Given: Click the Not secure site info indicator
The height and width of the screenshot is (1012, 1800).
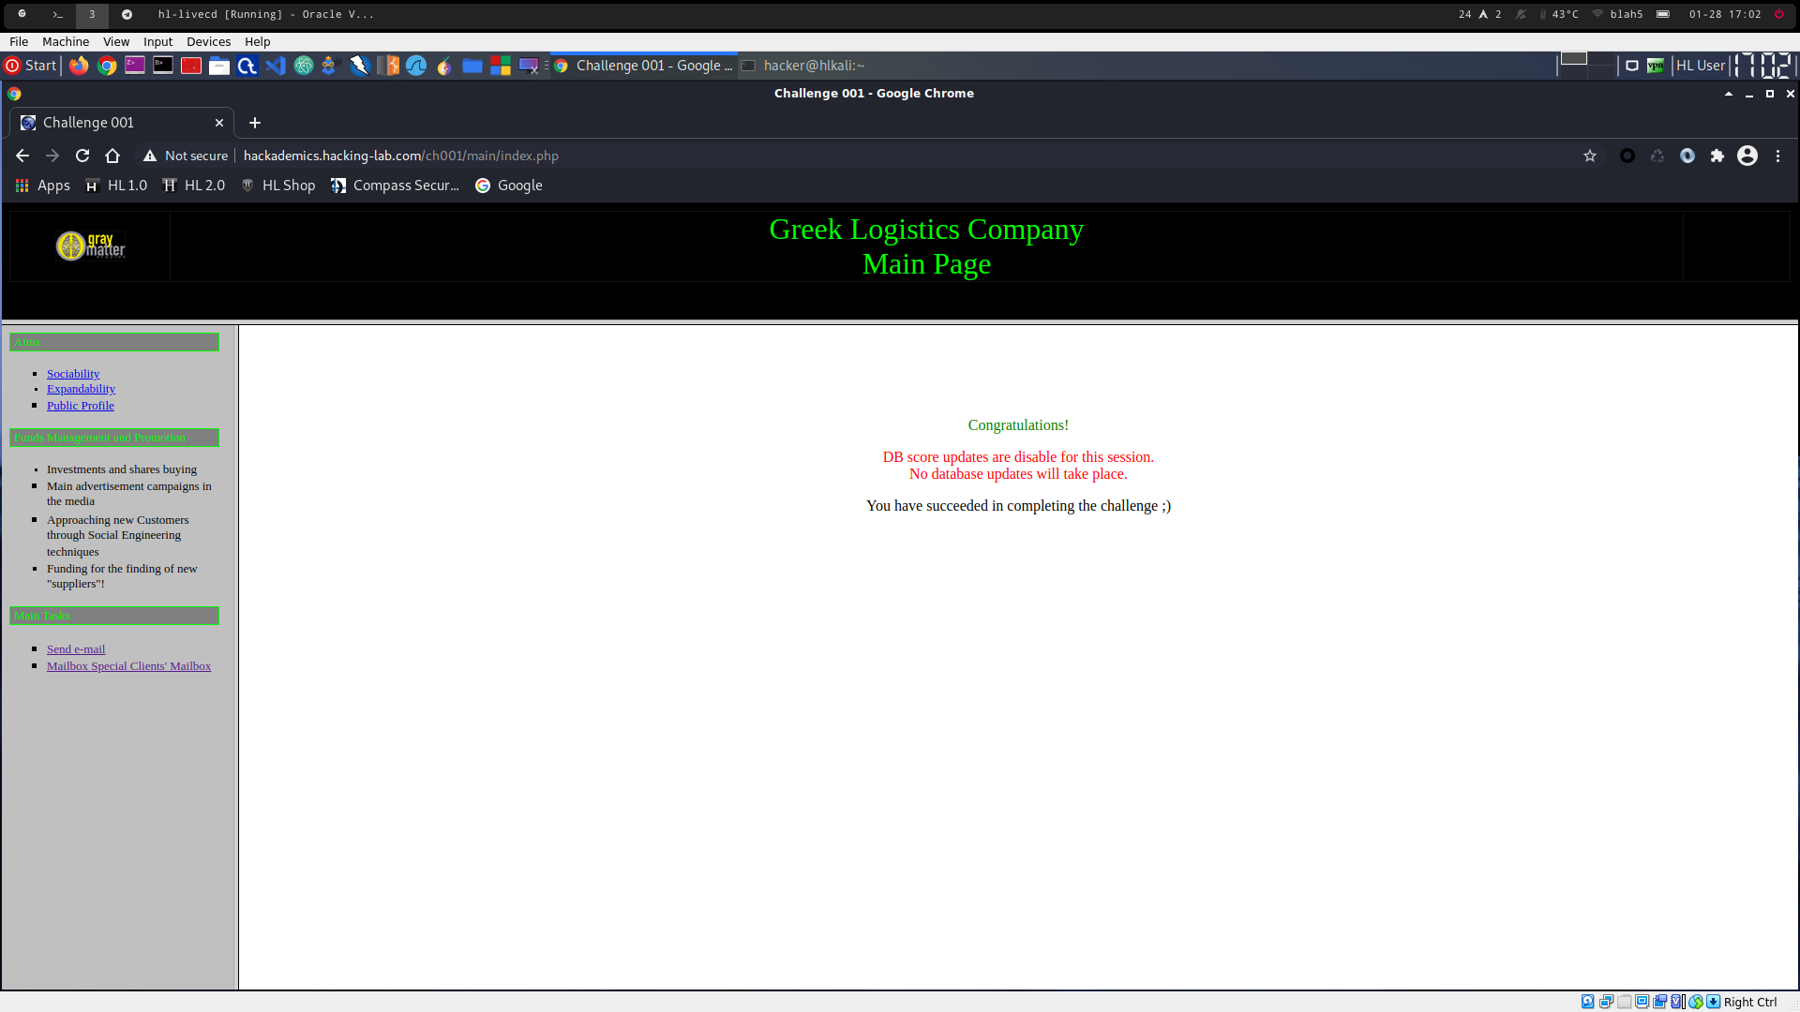Looking at the screenshot, I should click(186, 156).
